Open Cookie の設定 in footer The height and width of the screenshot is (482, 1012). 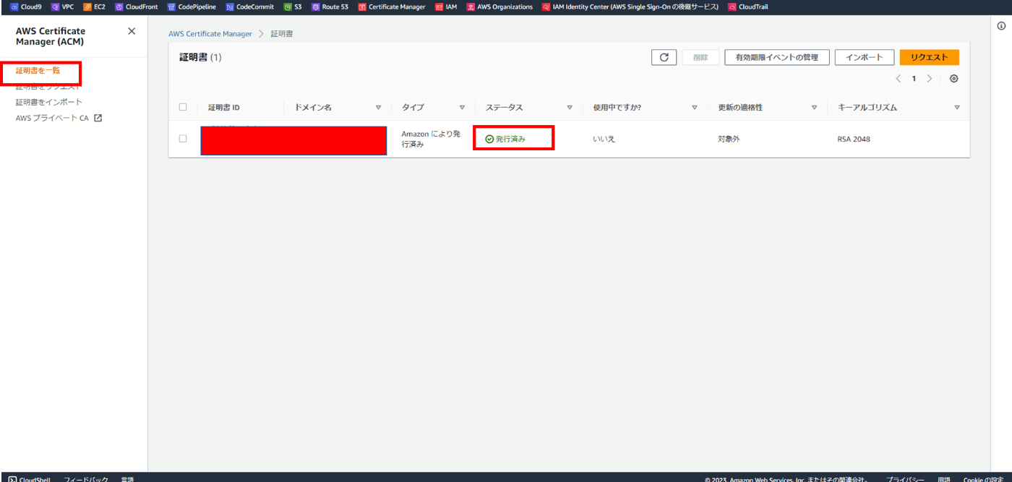[982, 479]
